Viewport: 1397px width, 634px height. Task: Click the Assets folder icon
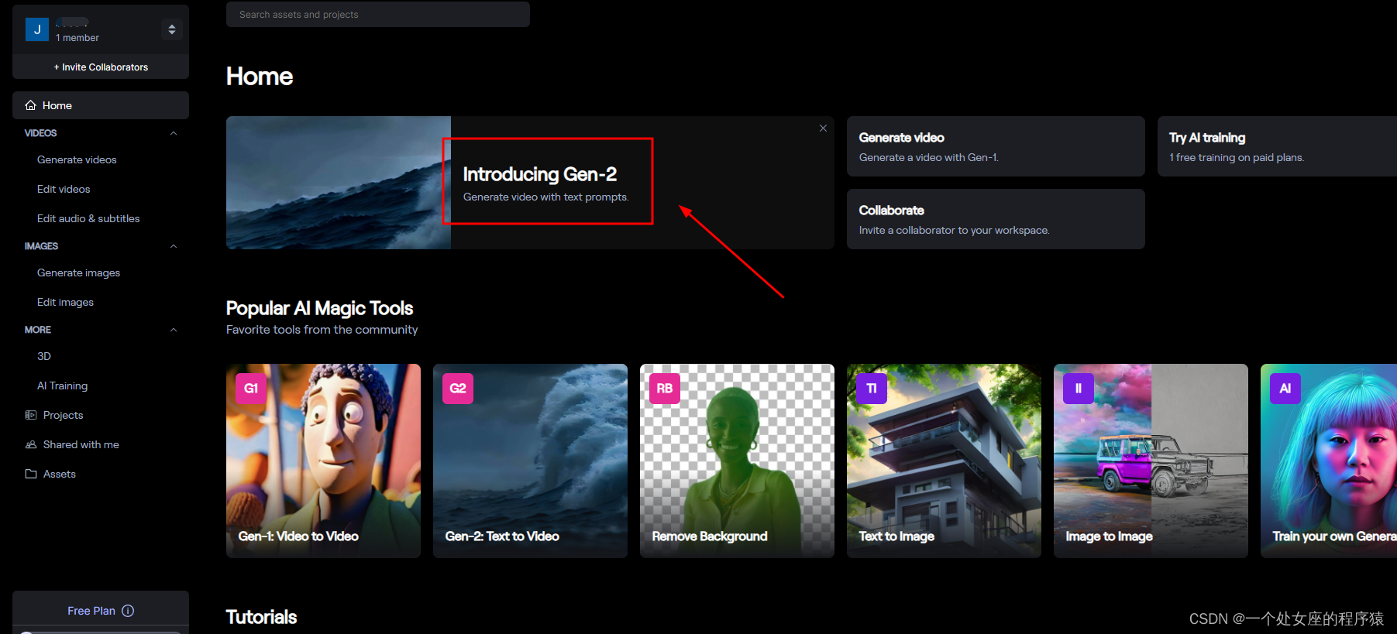pyautogui.click(x=31, y=474)
